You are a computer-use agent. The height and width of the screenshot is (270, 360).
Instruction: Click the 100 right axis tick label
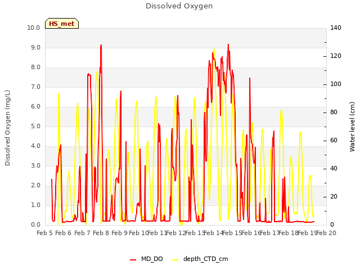click(x=336, y=84)
